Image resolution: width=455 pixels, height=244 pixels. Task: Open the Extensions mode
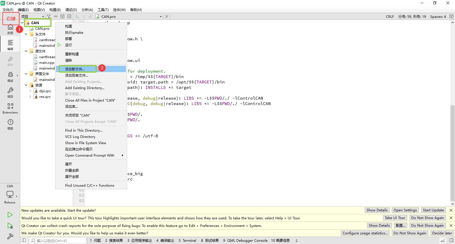10,108
